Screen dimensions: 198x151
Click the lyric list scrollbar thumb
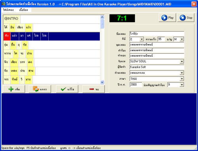(x=102, y=24)
